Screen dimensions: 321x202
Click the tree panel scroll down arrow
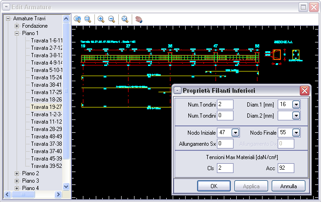(x=66, y=186)
